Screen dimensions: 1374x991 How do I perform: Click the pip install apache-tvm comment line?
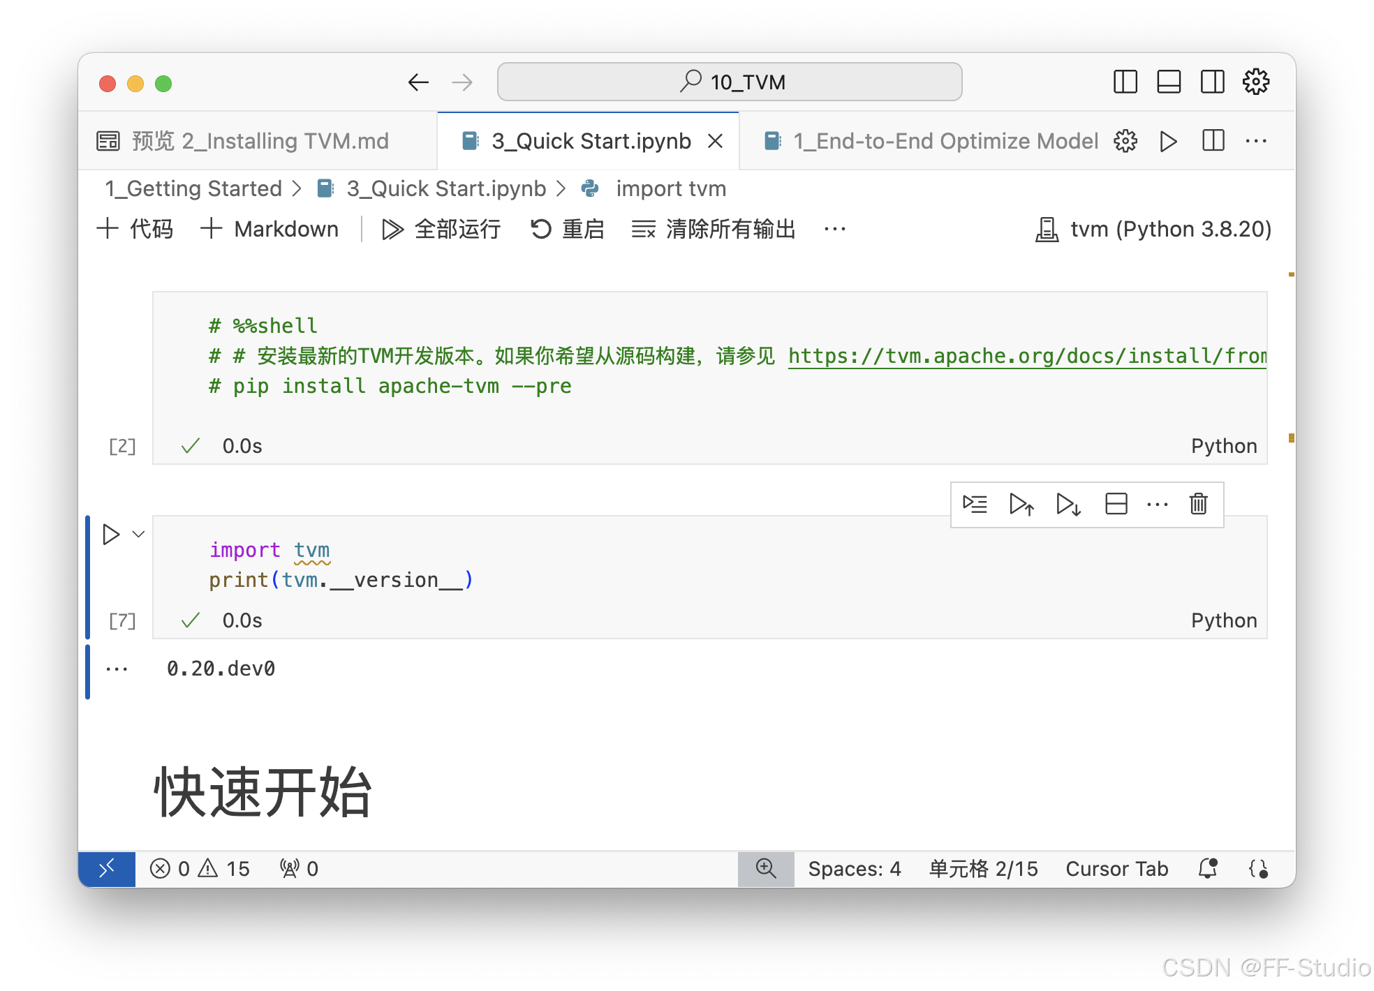tap(390, 386)
